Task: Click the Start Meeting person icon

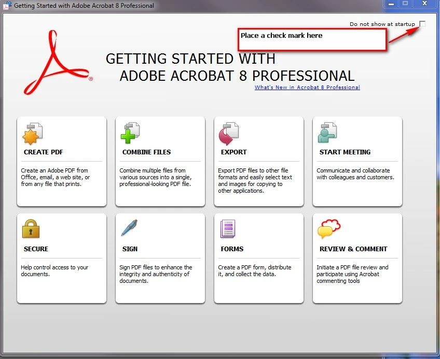Action: [327, 133]
